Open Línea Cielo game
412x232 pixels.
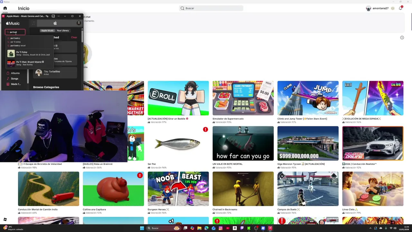click(x=373, y=189)
